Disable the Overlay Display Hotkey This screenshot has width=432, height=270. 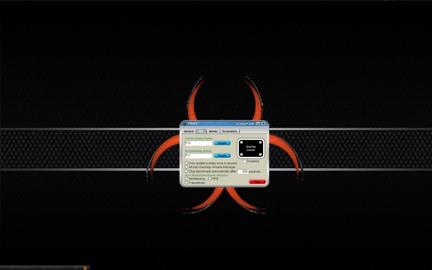[222, 143]
